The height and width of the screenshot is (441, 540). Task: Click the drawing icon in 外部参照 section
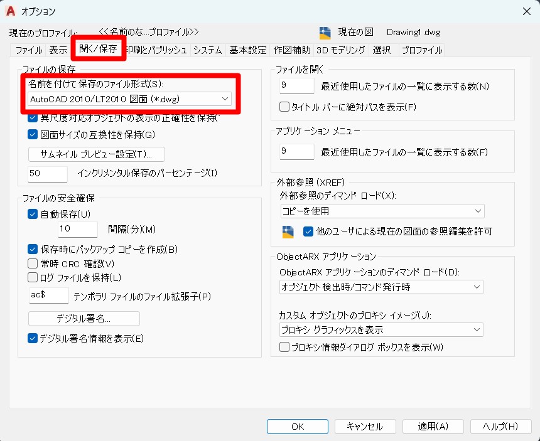pyautogui.click(x=288, y=231)
